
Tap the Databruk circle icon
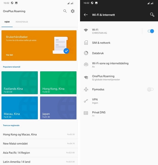pyautogui.click(x=86, y=53)
